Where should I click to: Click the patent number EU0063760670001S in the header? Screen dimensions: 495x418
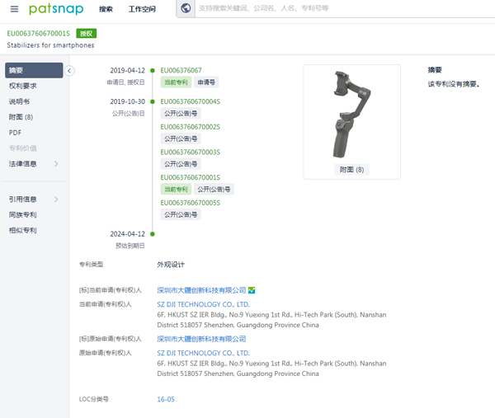[39, 34]
